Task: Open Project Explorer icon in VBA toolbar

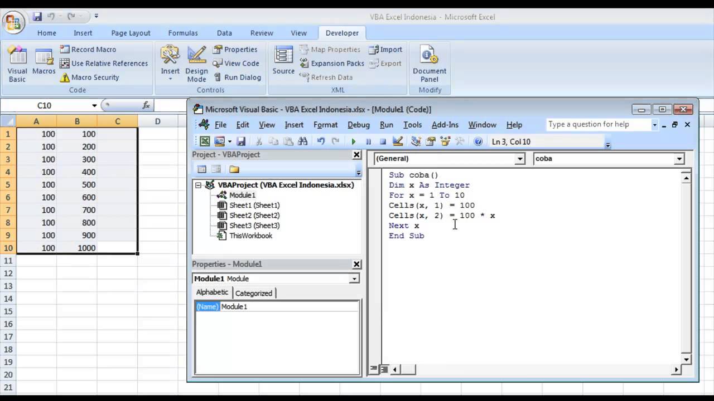Action: [x=416, y=141]
